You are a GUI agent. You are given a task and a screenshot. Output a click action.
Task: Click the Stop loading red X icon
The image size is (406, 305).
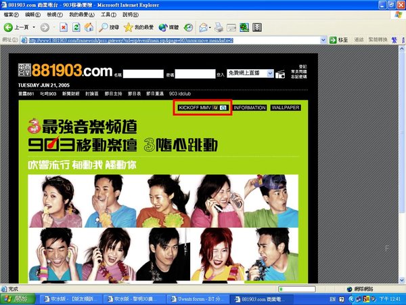64,27
